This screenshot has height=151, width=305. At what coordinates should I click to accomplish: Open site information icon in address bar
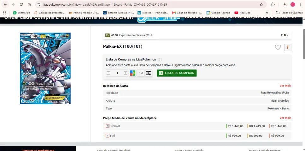(39, 4)
